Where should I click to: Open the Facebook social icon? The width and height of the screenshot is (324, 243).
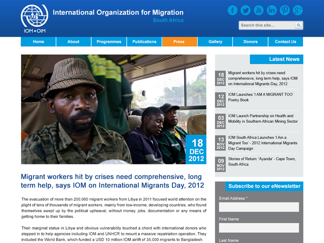click(232, 10)
